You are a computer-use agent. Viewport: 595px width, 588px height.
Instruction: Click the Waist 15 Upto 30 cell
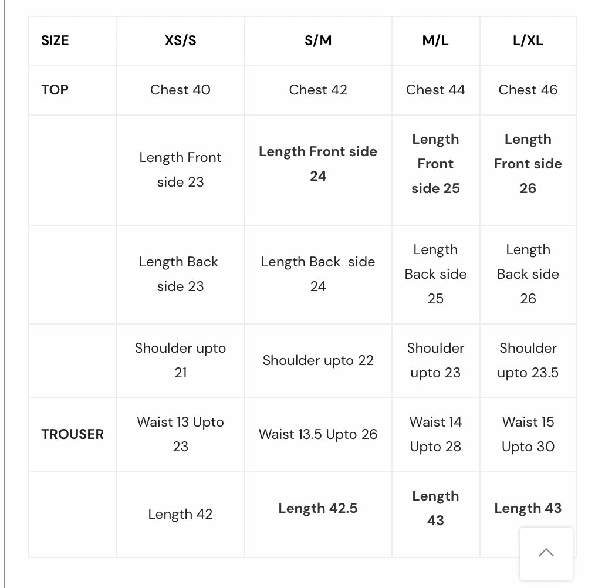(x=528, y=434)
